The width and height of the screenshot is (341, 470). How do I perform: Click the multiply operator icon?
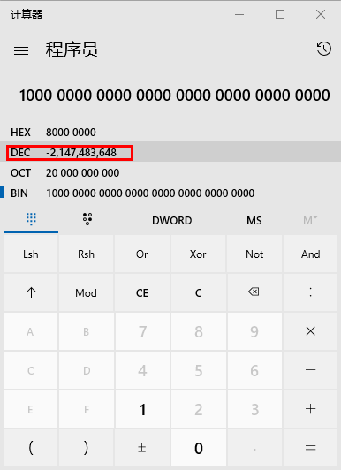310,331
